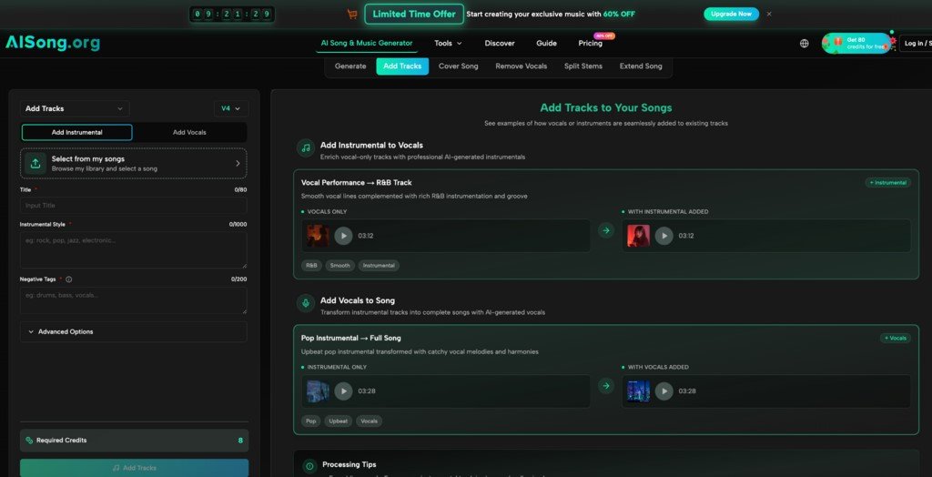The width and height of the screenshot is (932, 477).
Task: Switch to the Cover Song tab
Action: coord(459,66)
